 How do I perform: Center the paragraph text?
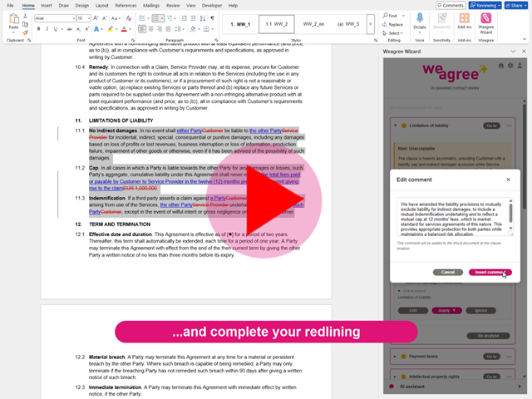151,29
